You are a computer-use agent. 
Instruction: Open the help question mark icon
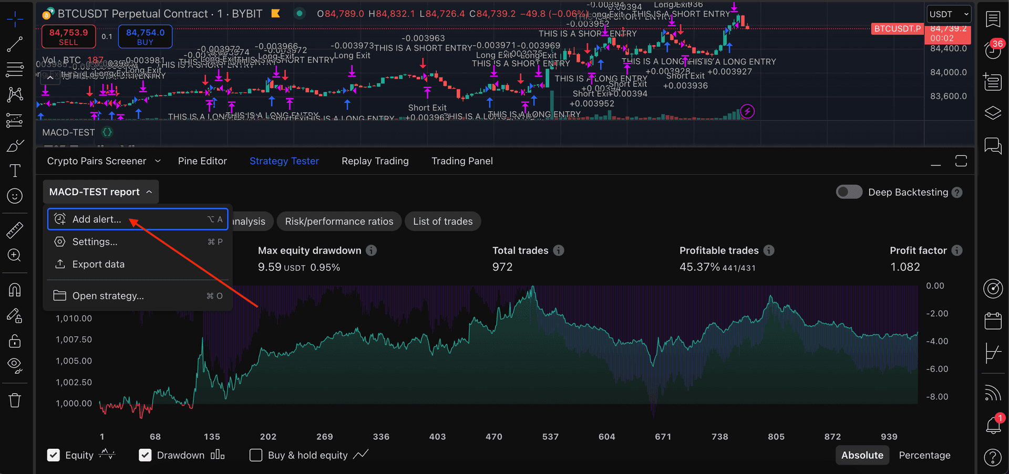(x=993, y=458)
